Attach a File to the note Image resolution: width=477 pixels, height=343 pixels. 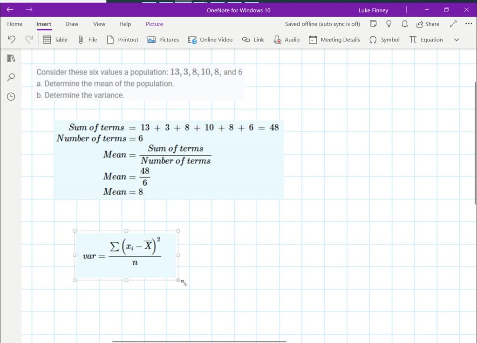tap(88, 40)
